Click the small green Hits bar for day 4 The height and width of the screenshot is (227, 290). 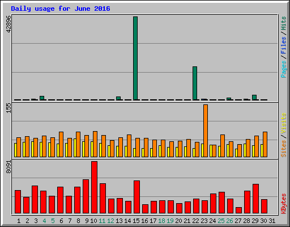(42, 98)
